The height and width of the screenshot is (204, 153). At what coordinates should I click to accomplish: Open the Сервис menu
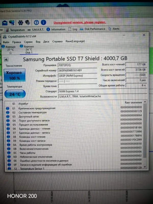point(28,42)
